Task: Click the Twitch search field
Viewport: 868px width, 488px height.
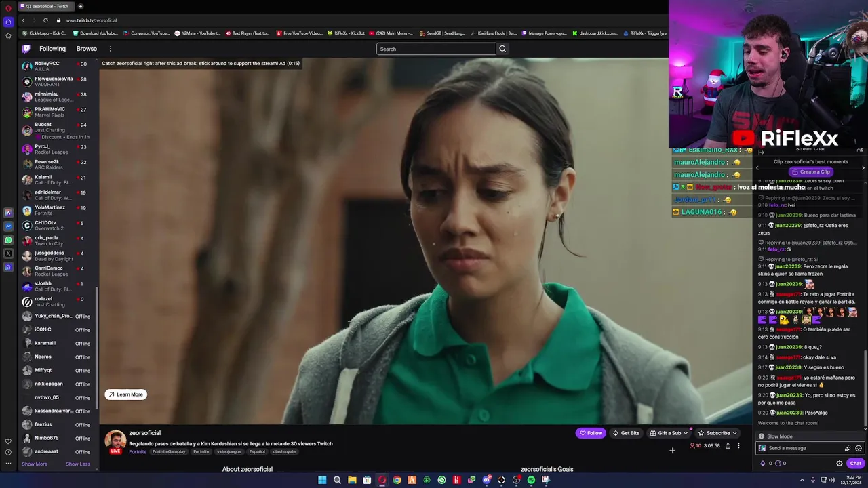Action: pyautogui.click(x=436, y=49)
